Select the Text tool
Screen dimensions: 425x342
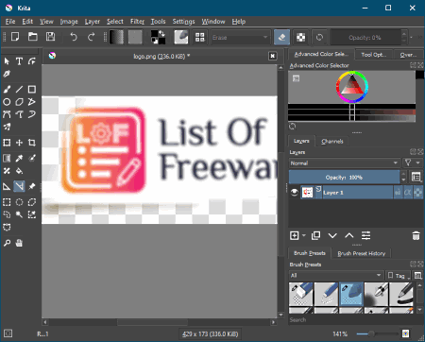pyautogui.click(x=19, y=61)
